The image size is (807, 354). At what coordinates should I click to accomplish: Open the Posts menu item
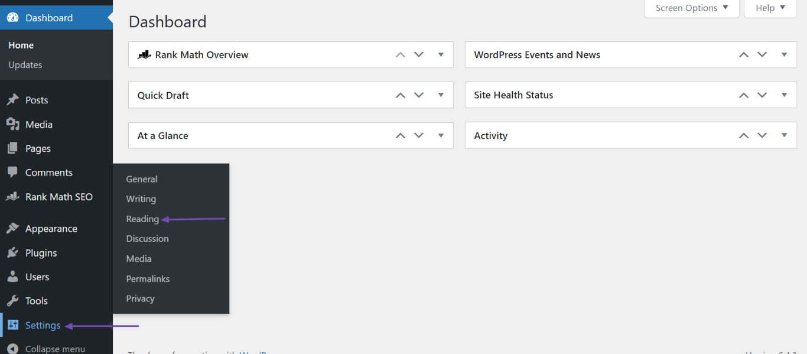(x=37, y=100)
